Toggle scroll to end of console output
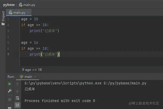This screenshot has width=163, height=109. pos(17,105)
